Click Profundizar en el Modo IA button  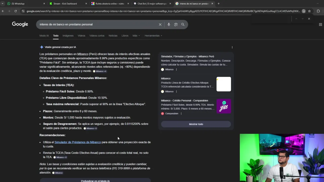[x=95, y=181]
